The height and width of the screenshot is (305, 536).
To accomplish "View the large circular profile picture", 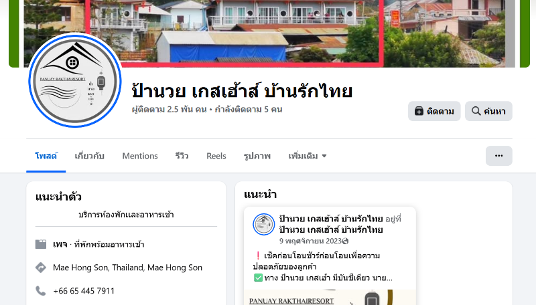I will (75, 80).
